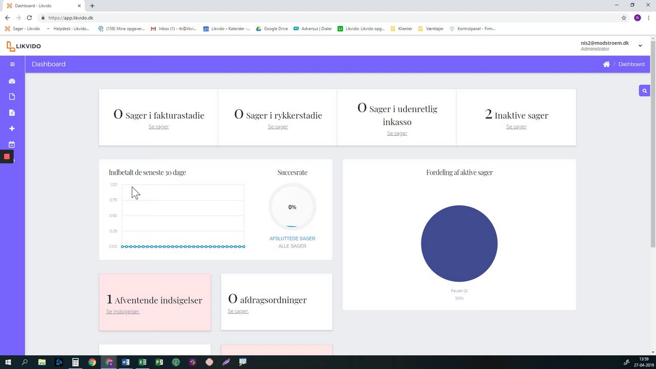
Task: Reload the page with refresh icon
Action: pos(30,17)
